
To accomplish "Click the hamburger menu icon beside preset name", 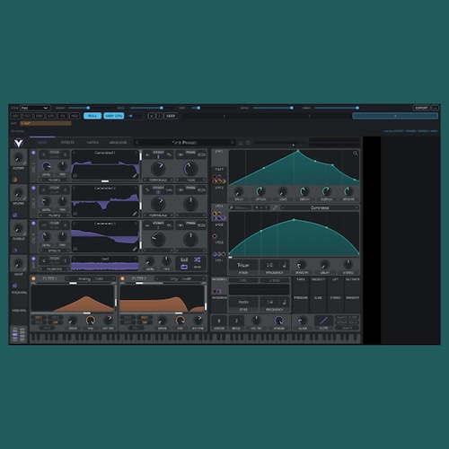I will 248,143.
